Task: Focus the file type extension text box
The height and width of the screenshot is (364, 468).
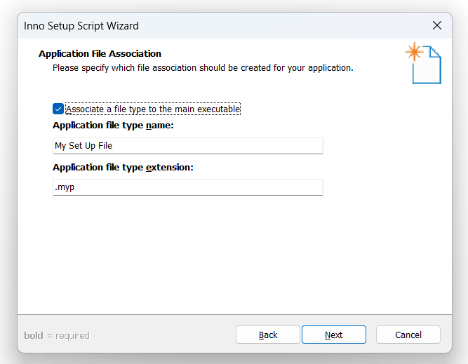Action: (188, 187)
